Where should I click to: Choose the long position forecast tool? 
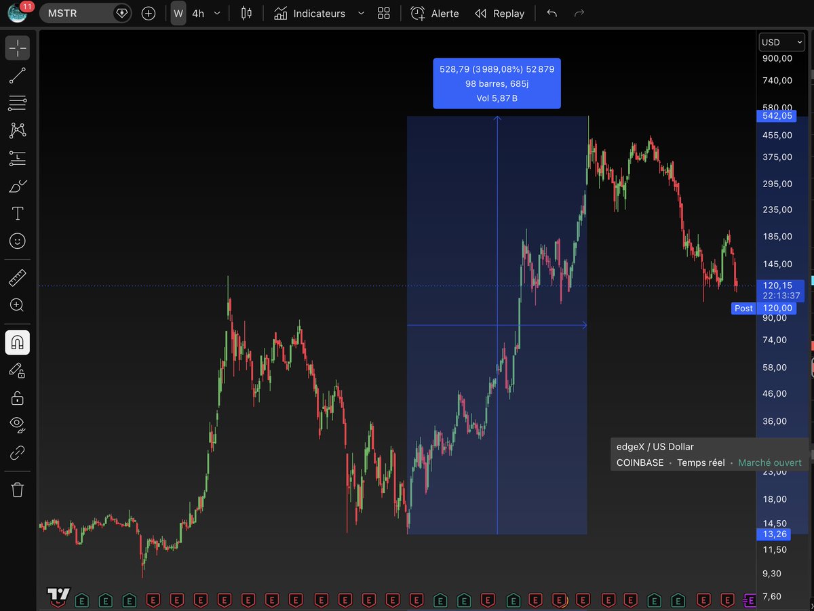[x=18, y=159]
